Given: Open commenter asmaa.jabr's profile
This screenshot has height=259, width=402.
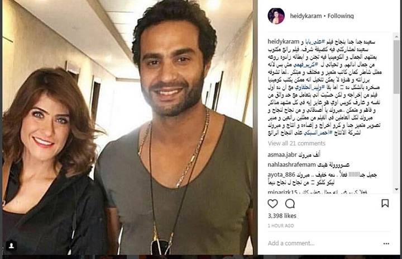Looking at the screenshot, I should [x=282, y=155].
